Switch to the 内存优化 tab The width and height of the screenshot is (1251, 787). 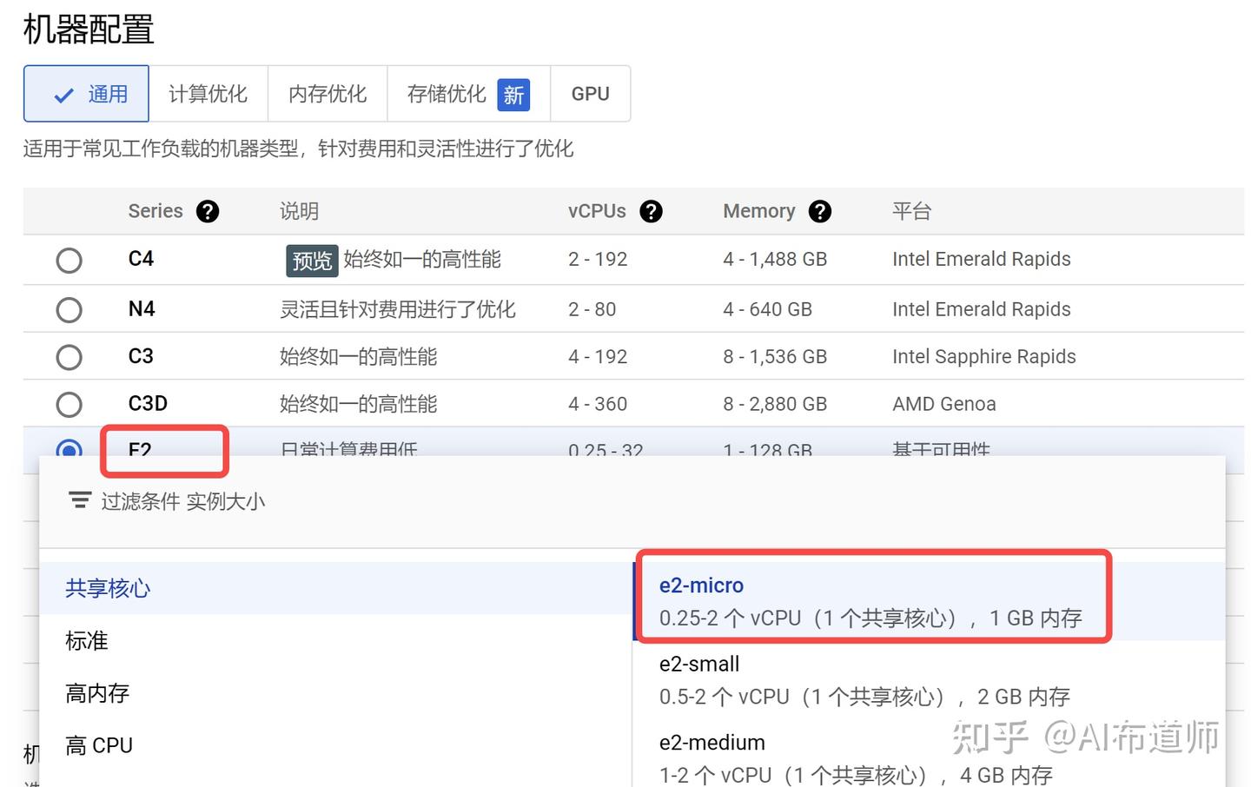click(x=328, y=94)
